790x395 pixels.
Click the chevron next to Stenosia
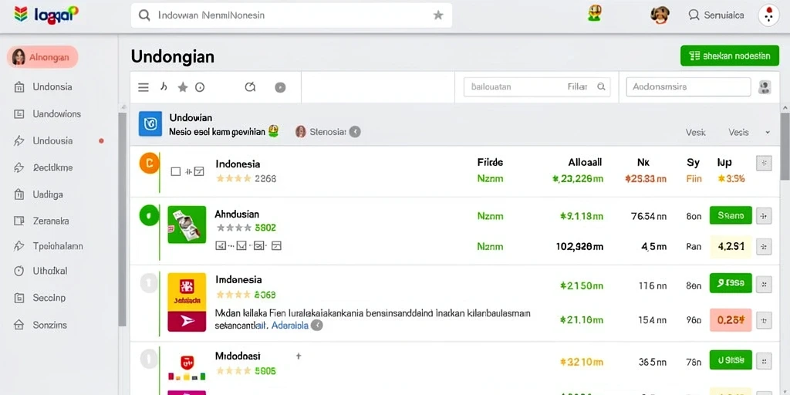[355, 132]
